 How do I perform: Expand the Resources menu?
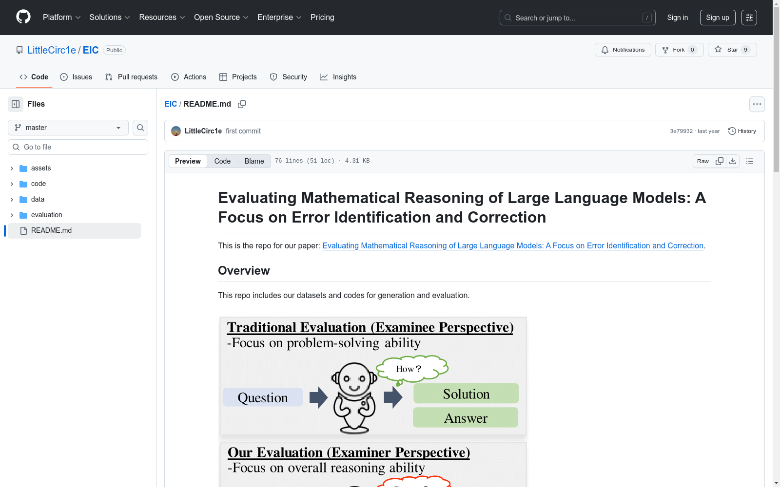[x=162, y=18]
